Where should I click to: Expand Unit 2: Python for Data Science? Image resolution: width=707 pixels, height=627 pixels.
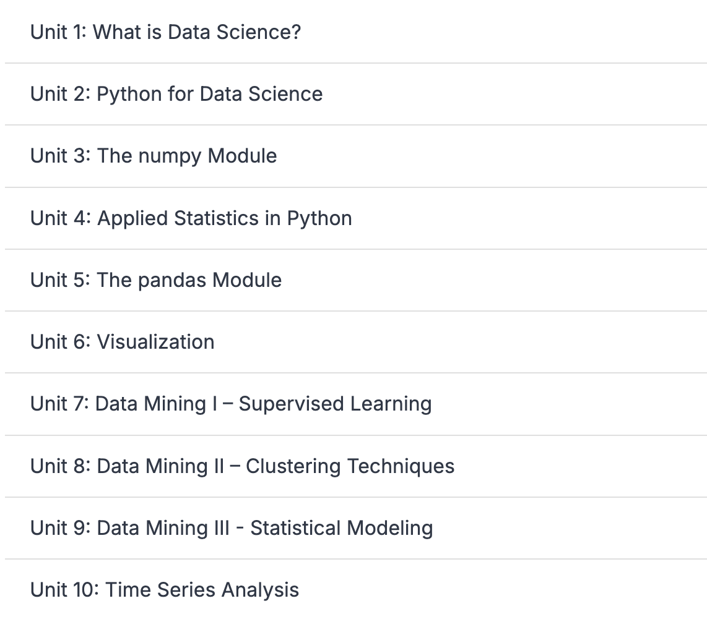(x=176, y=94)
